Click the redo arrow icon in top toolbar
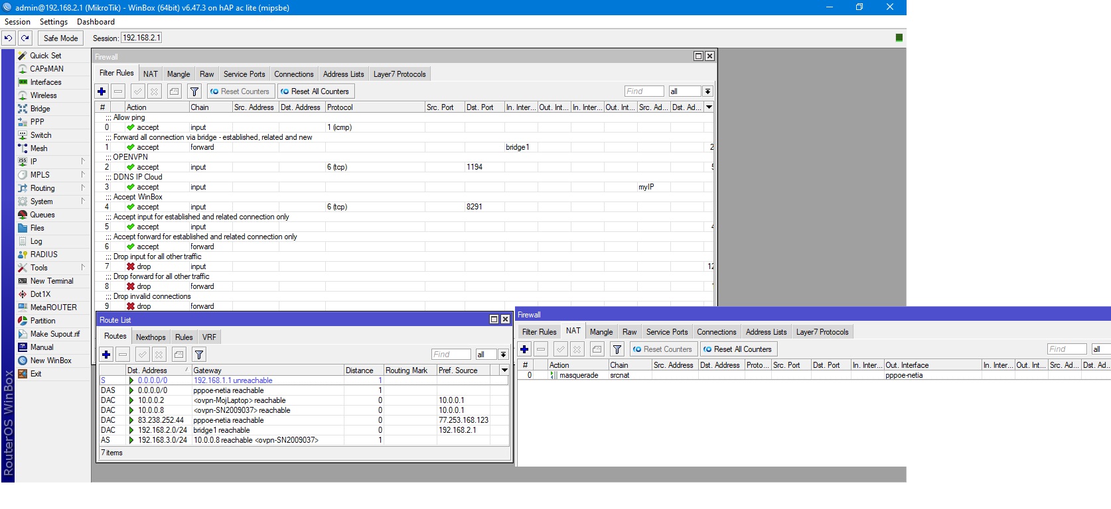This screenshot has width=1111, height=509. tap(25, 38)
